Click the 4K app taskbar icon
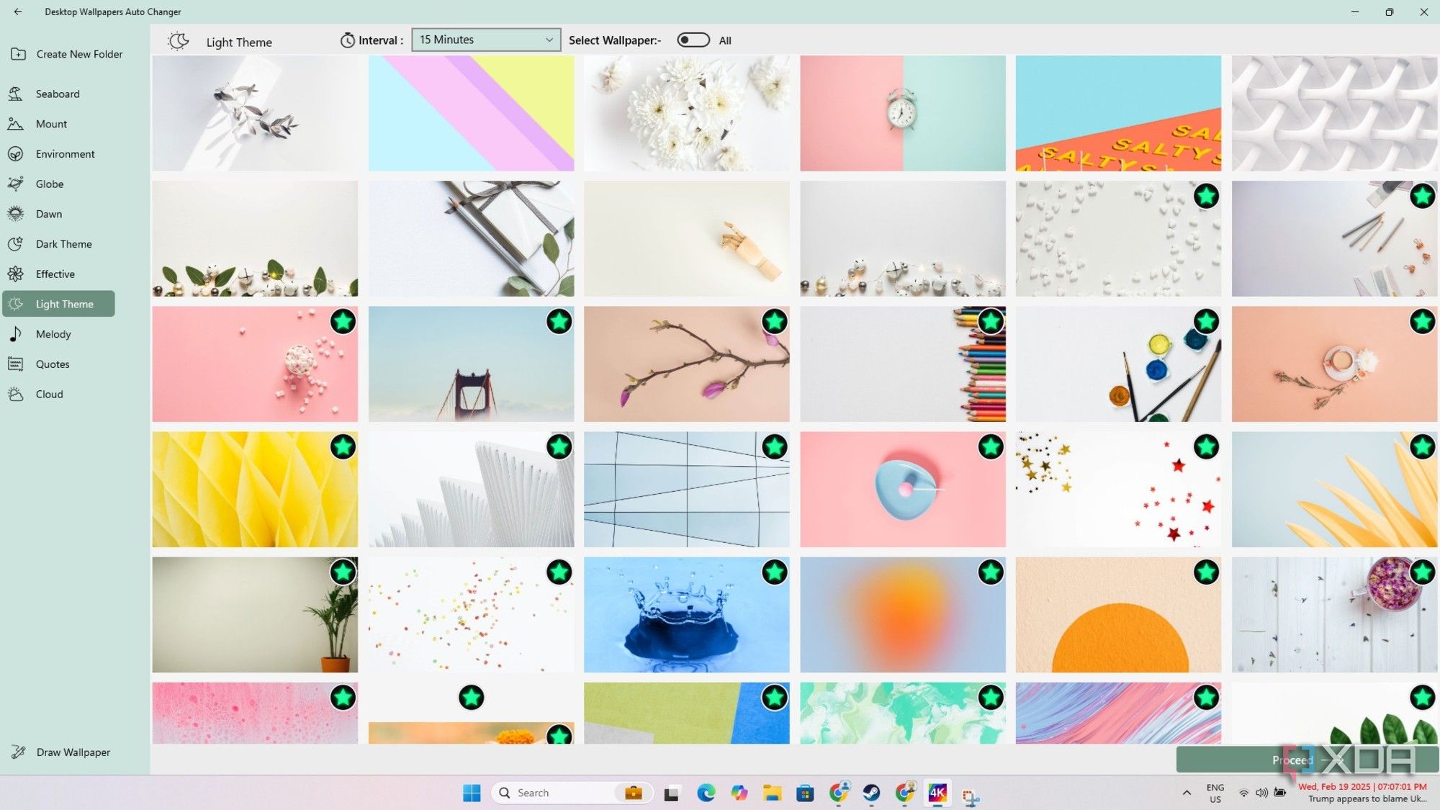 pyautogui.click(x=937, y=793)
